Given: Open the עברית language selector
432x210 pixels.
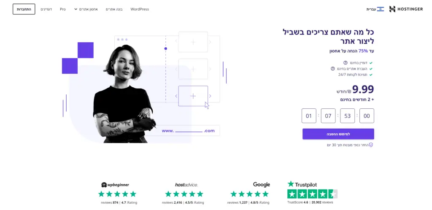Looking at the screenshot, I should click(x=375, y=9).
